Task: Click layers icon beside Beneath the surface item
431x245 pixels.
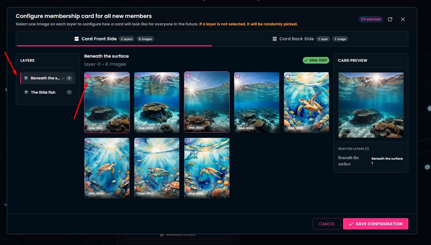Action: pyautogui.click(x=26, y=78)
